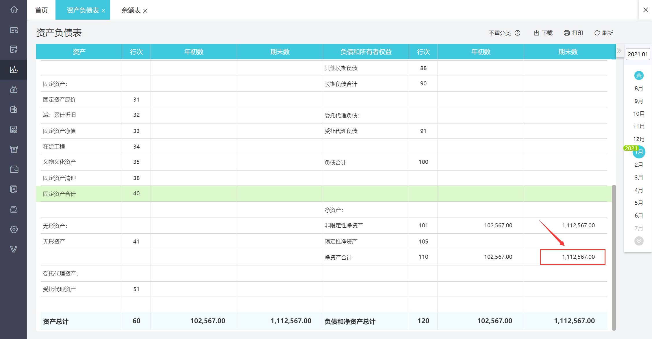Click 资产总计 期末数 1,112,567.00
The image size is (652, 339).
pos(291,321)
